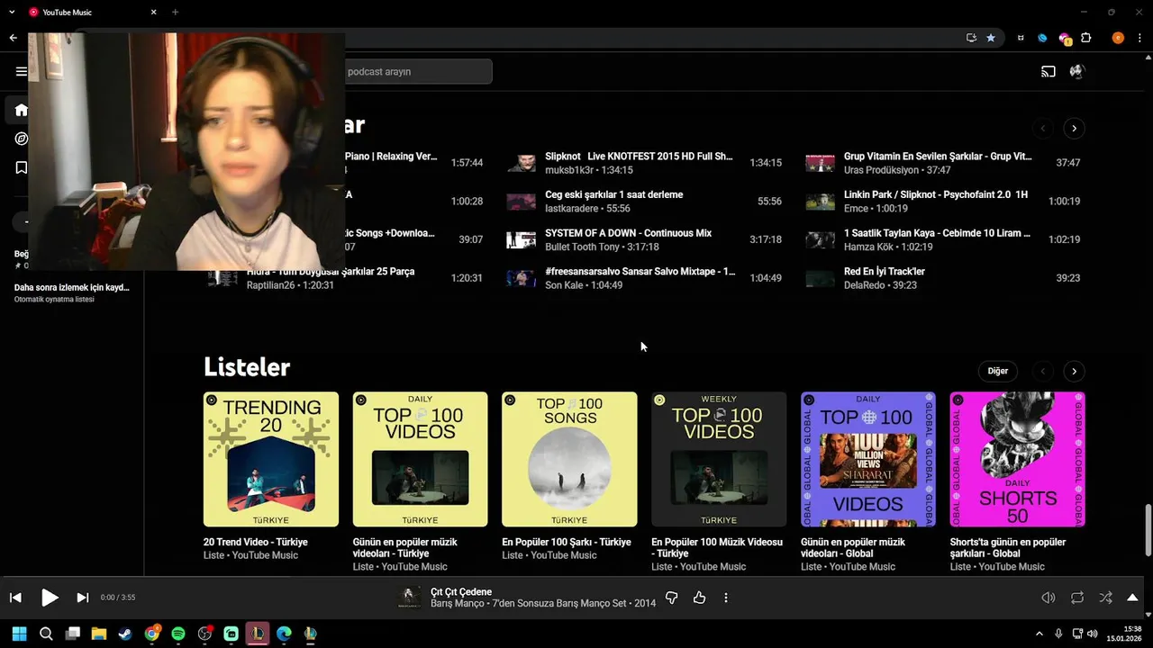This screenshot has height=648, width=1153.
Task: Open Top 100 Songs Türkiye thumbnail
Action: coord(569,459)
